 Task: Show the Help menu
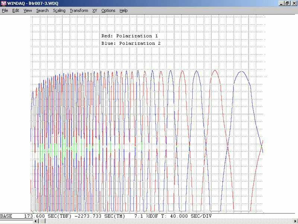(123, 10)
